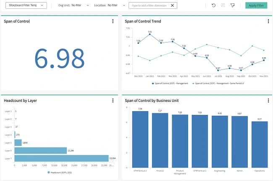Open Headcount by Layer options menu
Viewport: 273px width, 181px height.
point(113,101)
